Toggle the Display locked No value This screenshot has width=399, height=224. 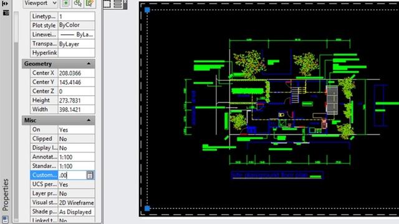76,148
